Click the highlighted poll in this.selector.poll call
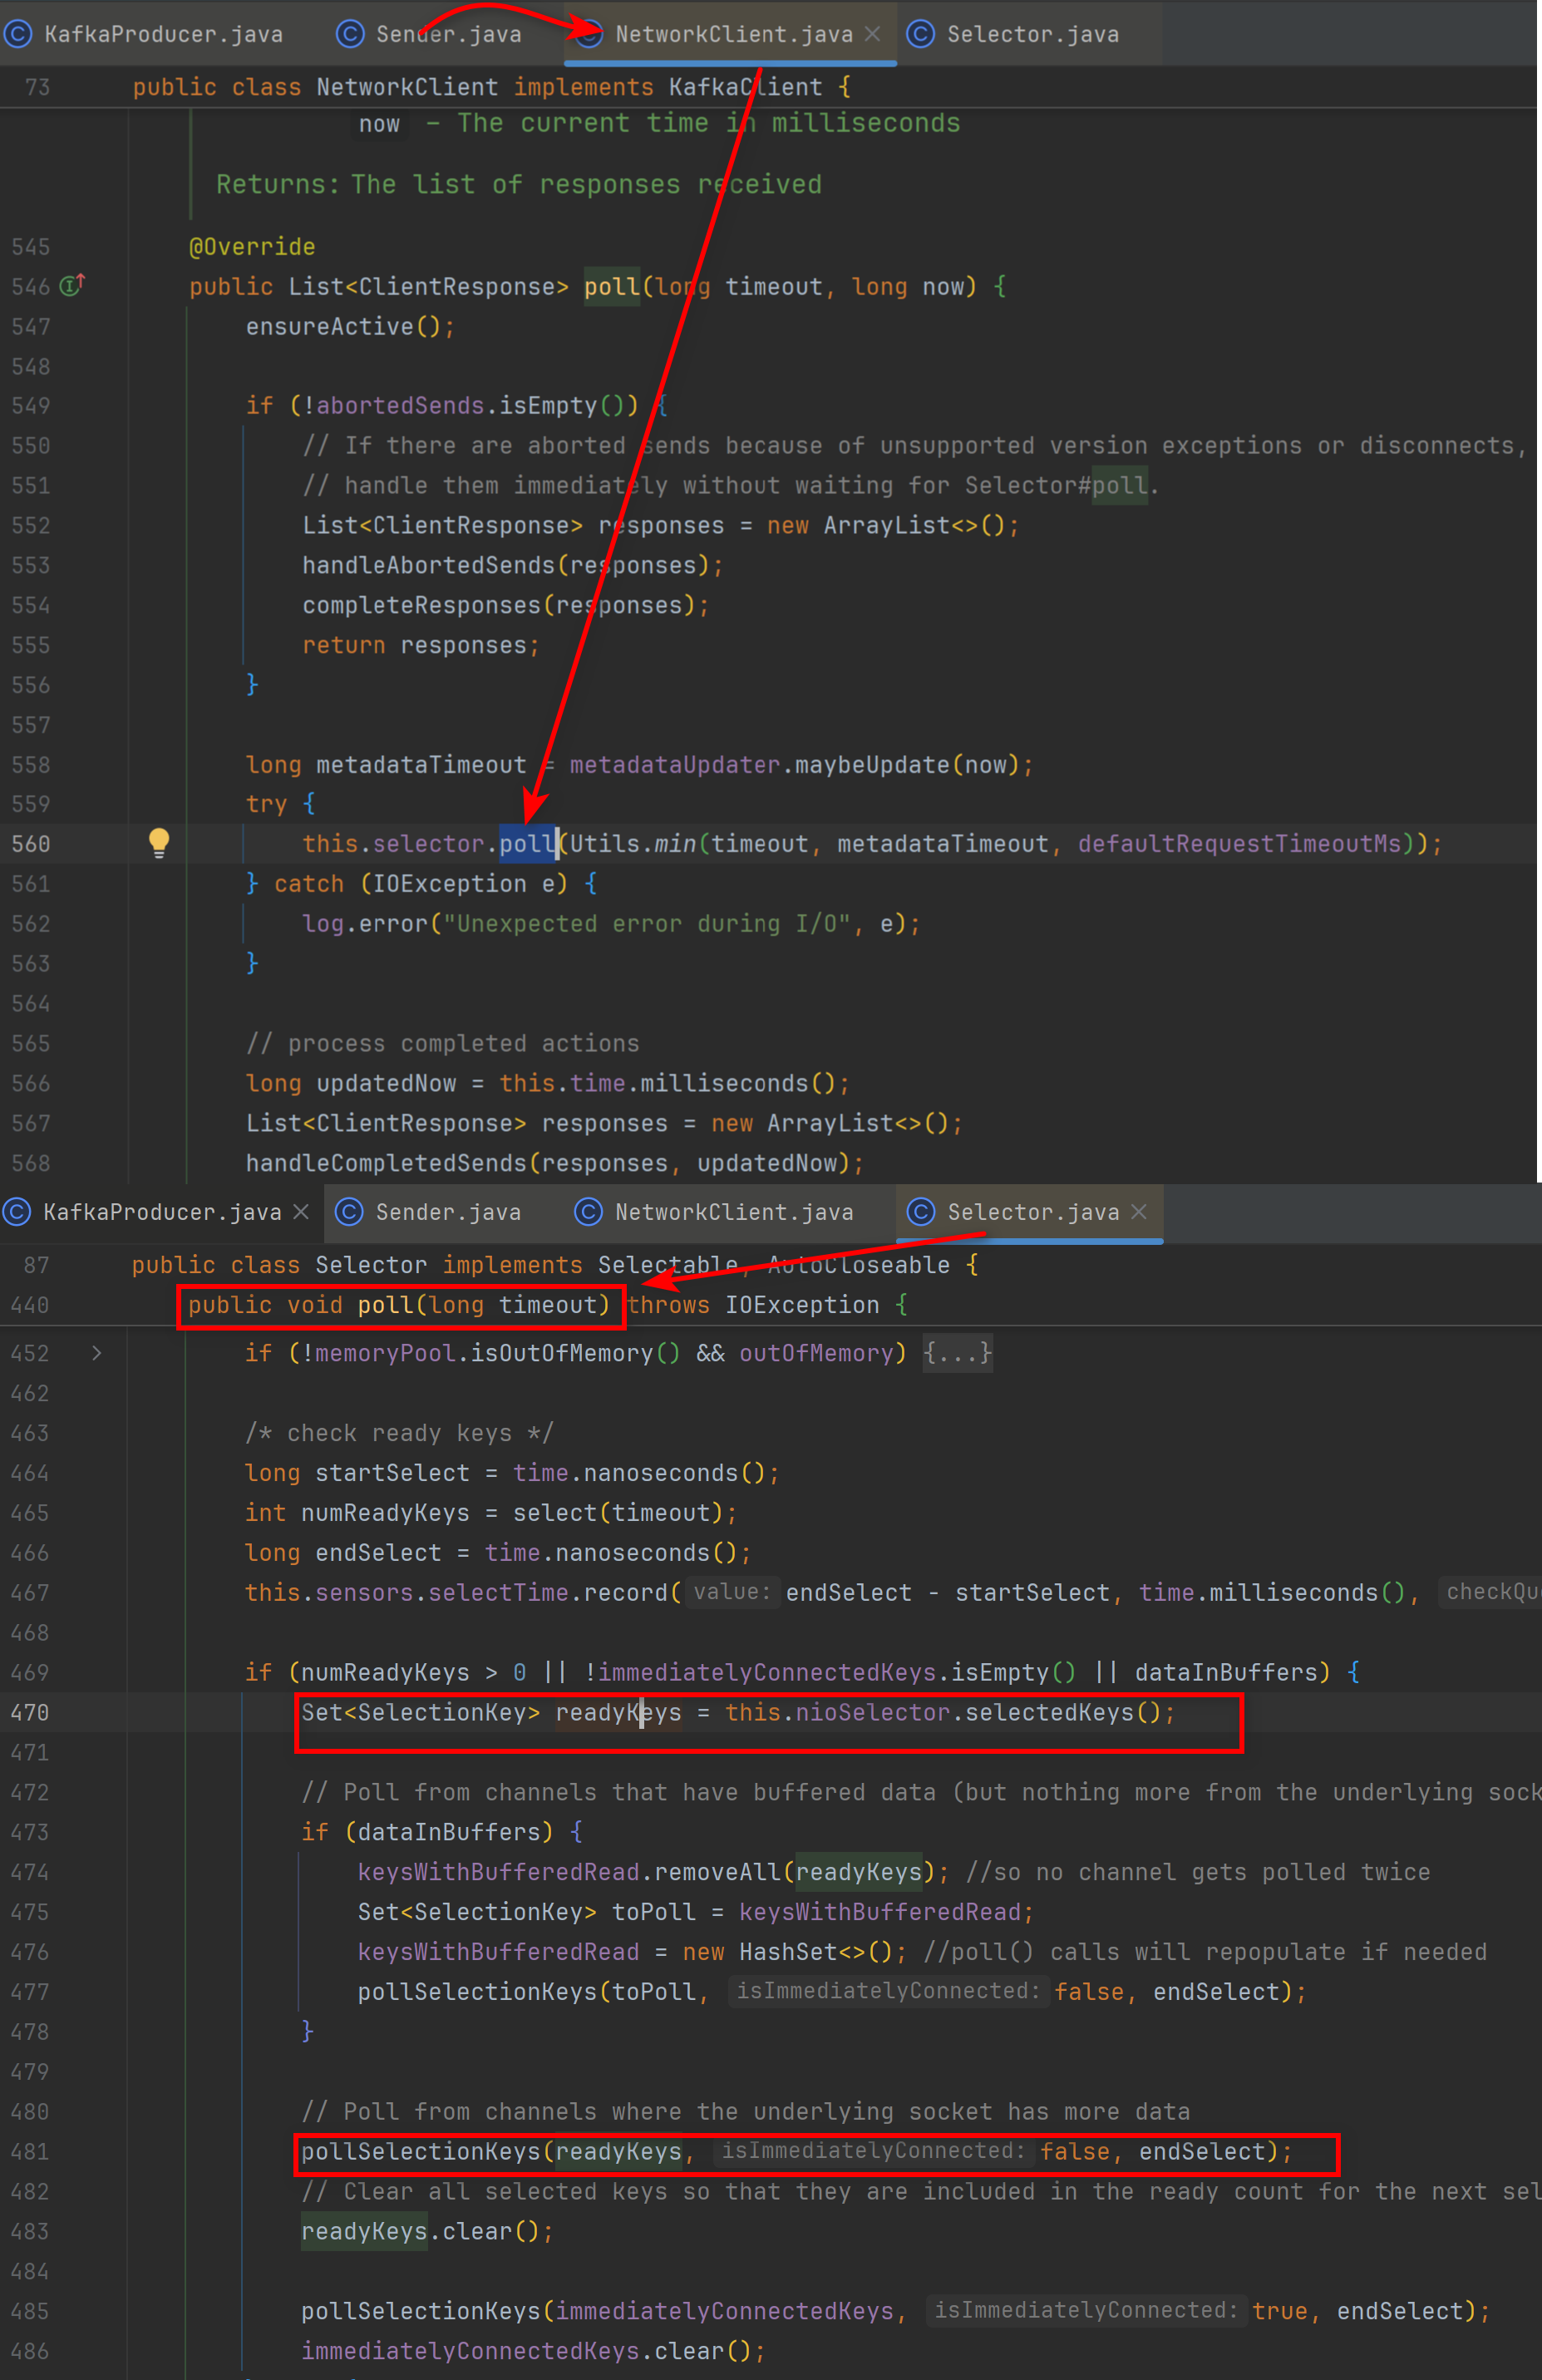 click(527, 844)
